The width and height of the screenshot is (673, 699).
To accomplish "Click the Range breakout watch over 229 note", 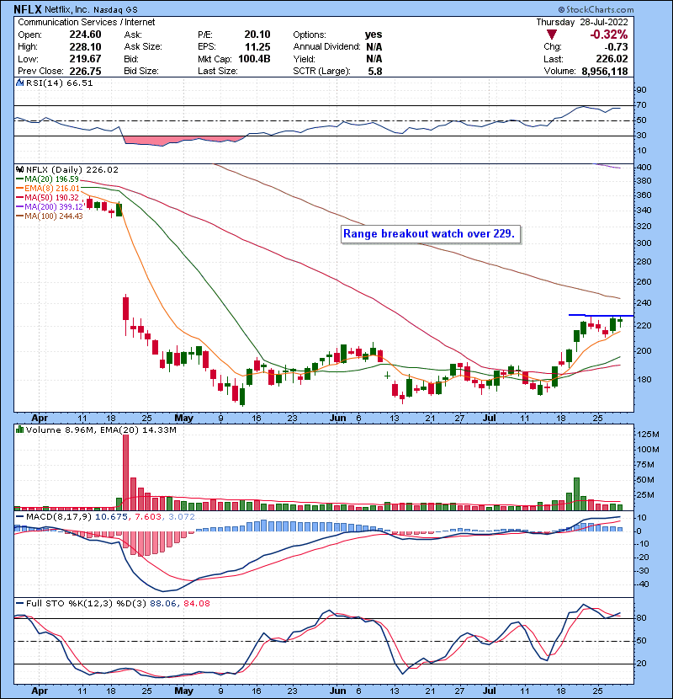I will click(x=430, y=234).
